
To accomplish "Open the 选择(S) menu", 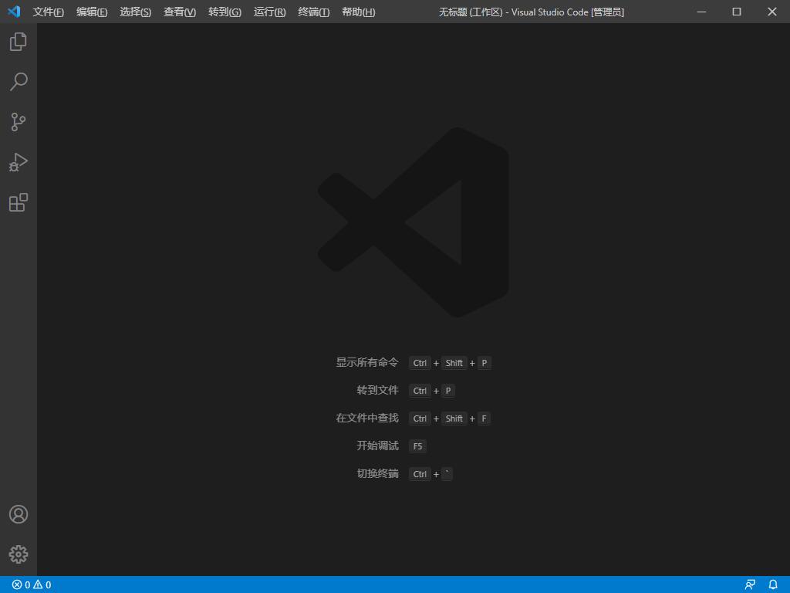I will (x=136, y=12).
